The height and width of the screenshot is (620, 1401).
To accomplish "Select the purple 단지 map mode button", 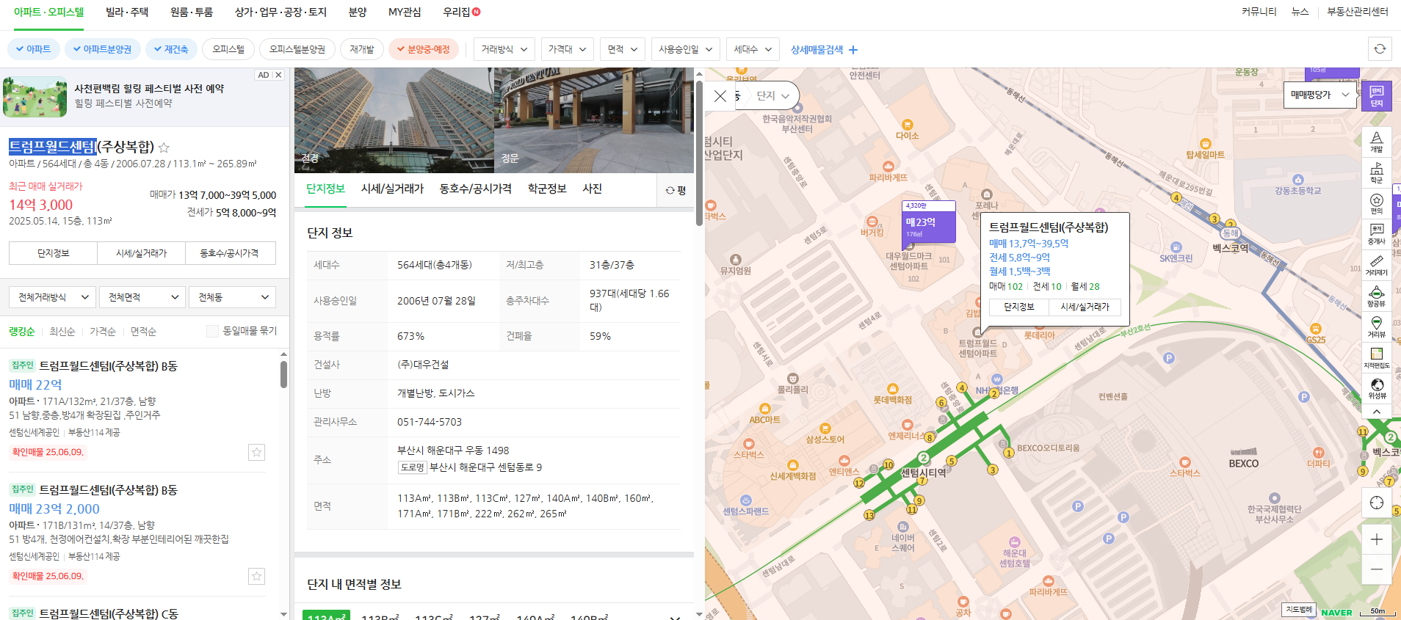I will [x=1376, y=96].
